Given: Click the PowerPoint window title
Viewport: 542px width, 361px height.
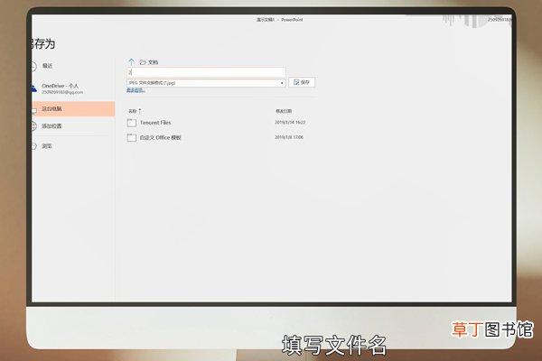Looking at the screenshot, I should tap(279, 20).
